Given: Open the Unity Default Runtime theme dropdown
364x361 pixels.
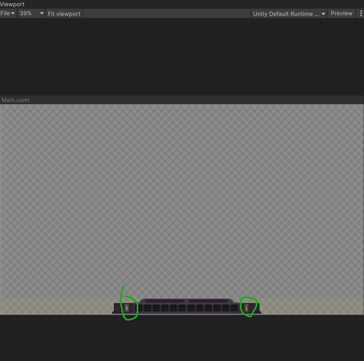Looking at the screenshot, I should coord(288,14).
